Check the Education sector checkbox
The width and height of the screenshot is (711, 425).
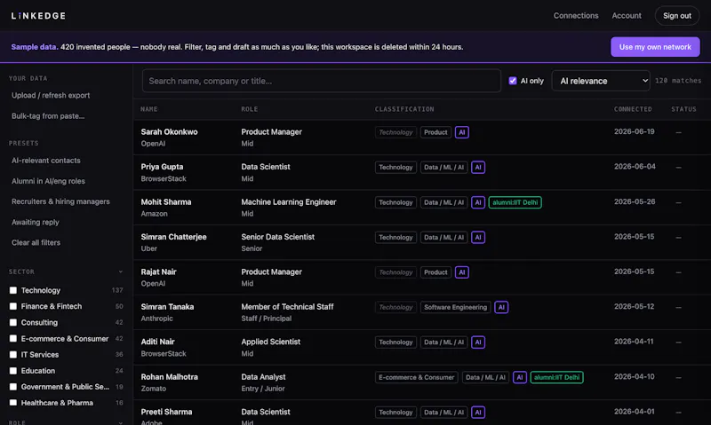tap(13, 371)
